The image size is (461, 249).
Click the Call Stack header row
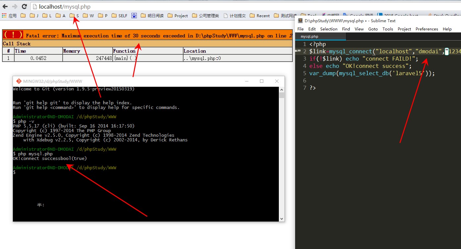147,44
